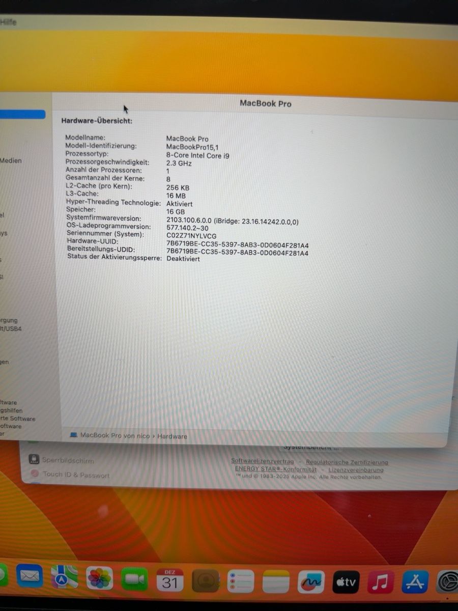Click the Hardware-UUID value
The height and width of the screenshot is (611, 458).
(x=238, y=244)
